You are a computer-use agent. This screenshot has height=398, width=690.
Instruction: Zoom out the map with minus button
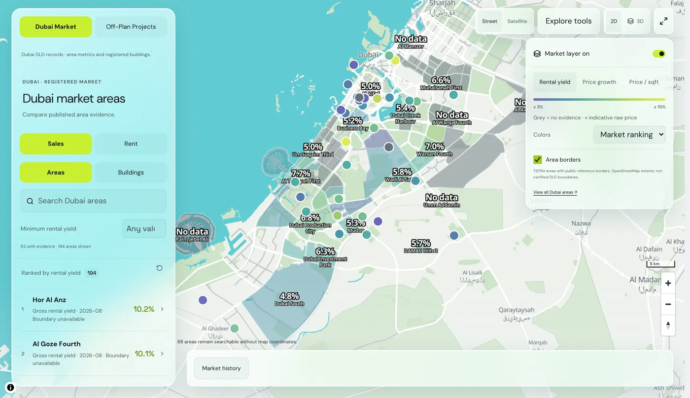coord(668,304)
